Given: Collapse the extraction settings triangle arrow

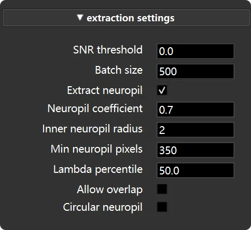Looking at the screenshot, I should coord(80,18).
